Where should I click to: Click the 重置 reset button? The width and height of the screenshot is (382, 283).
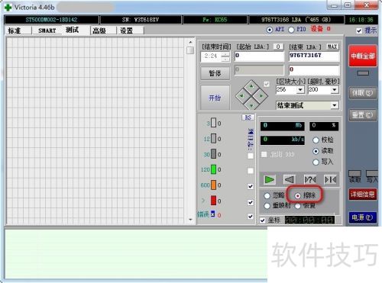click(x=363, y=115)
